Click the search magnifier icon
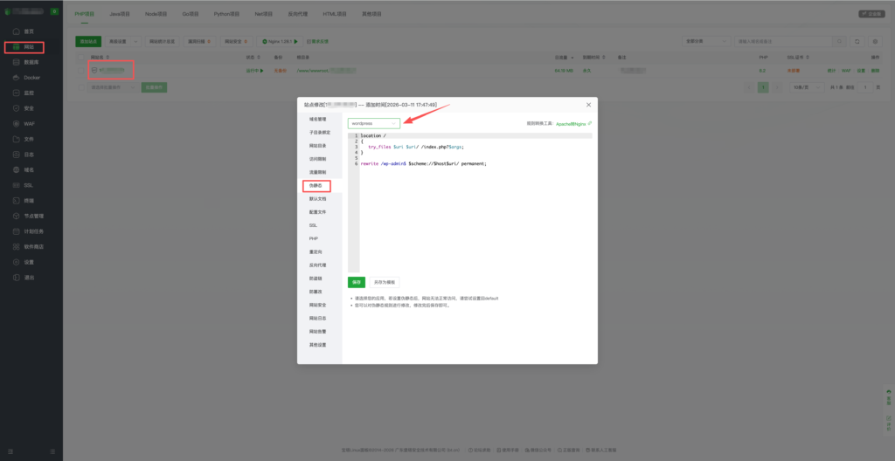895x461 pixels. [x=841, y=41]
